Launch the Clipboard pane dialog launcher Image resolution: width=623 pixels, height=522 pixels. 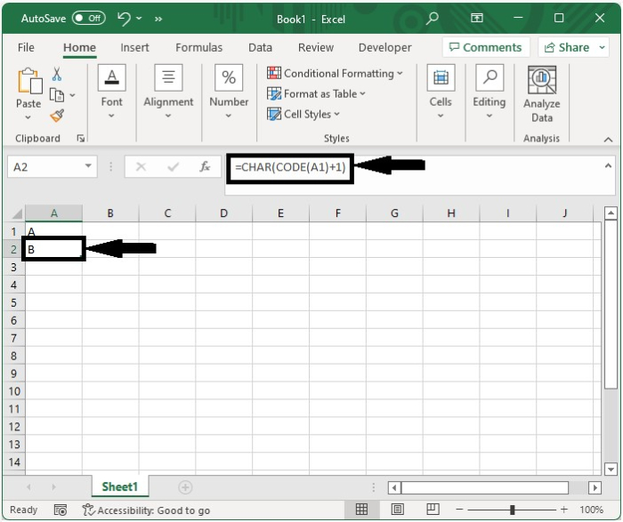point(81,138)
